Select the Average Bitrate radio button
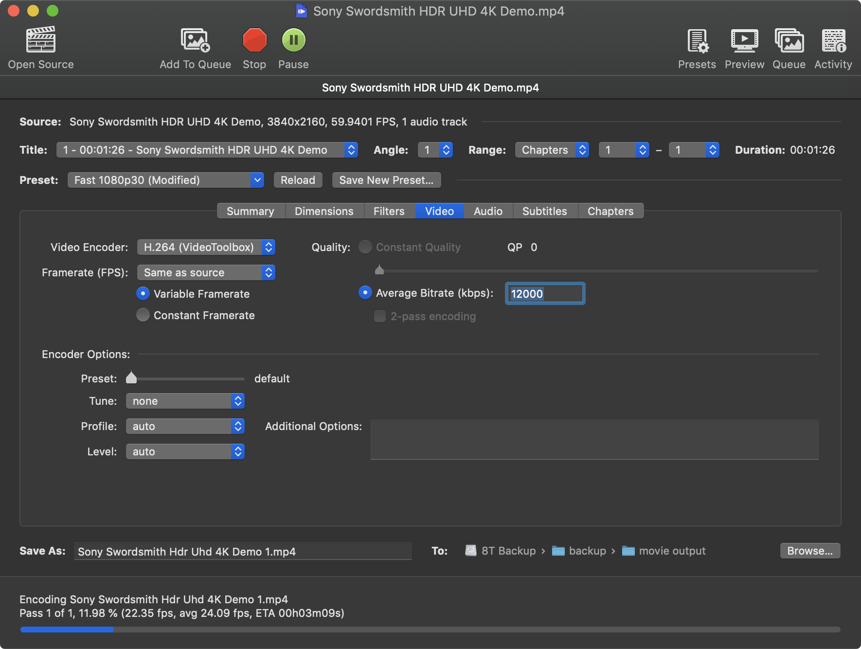 tap(365, 292)
